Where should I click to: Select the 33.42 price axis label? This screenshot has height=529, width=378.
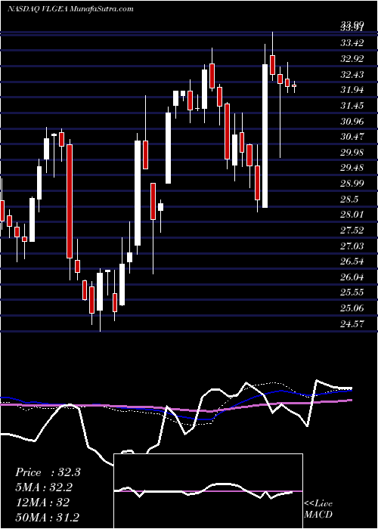coord(352,43)
